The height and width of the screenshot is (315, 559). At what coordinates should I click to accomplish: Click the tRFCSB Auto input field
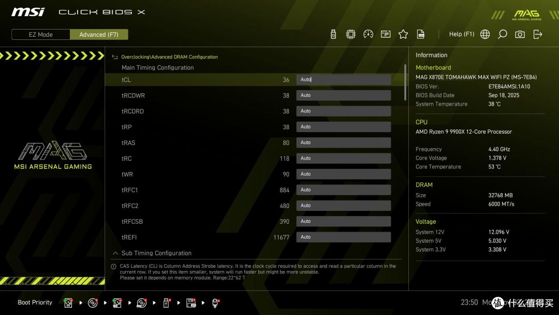click(x=343, y=221)
